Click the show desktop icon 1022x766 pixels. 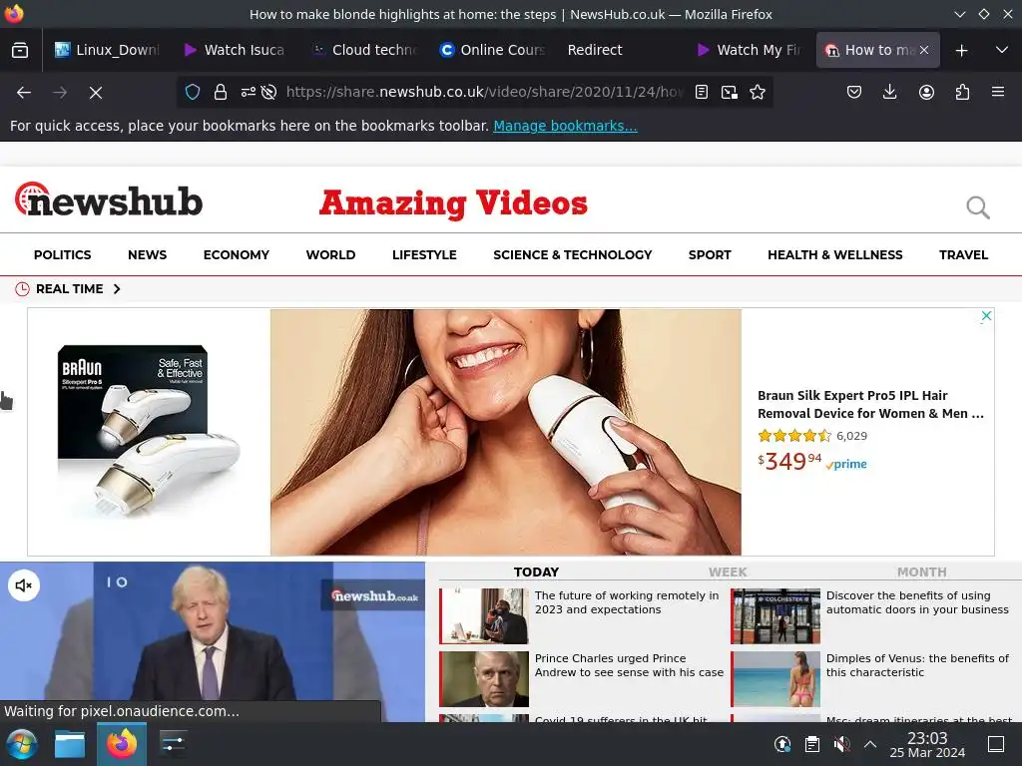click(x=996, y=744)
